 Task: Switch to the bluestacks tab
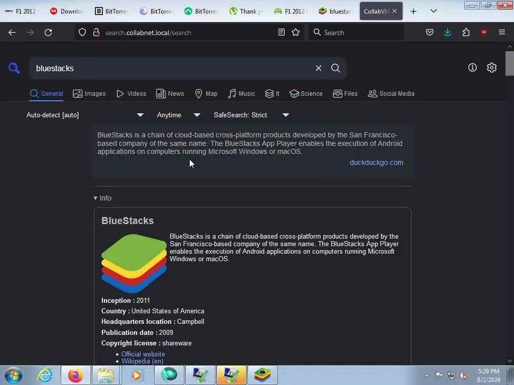(335, 11)
